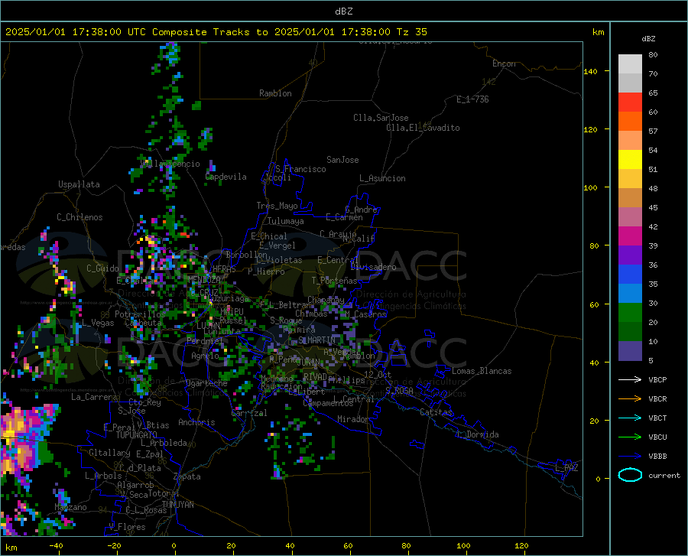Click the cyan VBCT arrow icon
Viewport: 688px width, 556px height.
630,418
